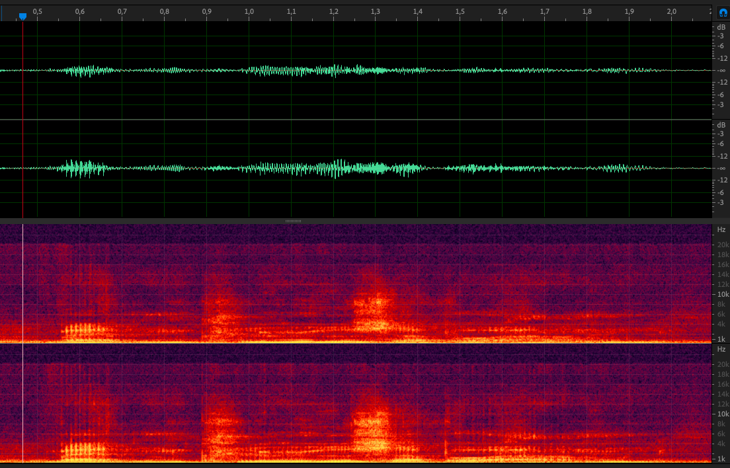
Task: Click the 0,9 mark on the time ruler
Action: [x=207, y=12]
